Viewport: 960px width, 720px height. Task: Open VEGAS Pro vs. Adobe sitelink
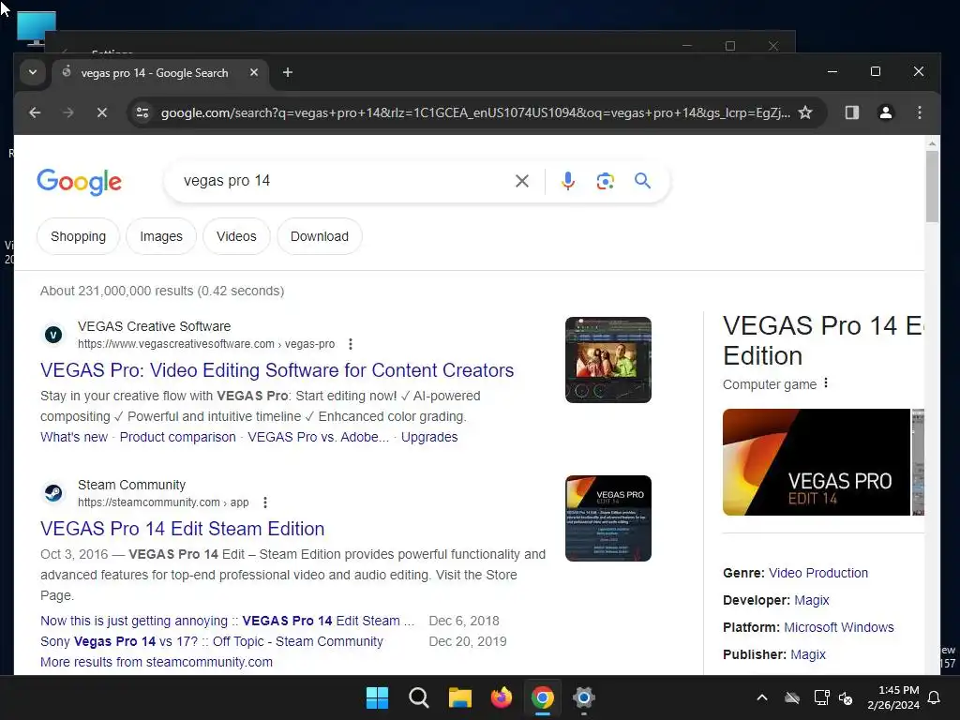[x=319, y=437]
